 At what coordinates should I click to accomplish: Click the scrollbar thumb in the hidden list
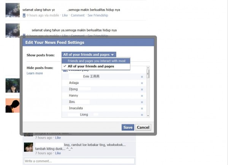pos(148,74)
